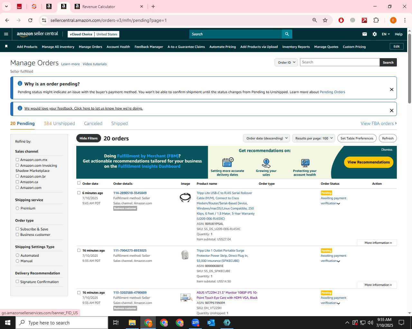Go back with the browser back arrow
Viewport: 412px width, 329px height.
(x=7, y=20)
